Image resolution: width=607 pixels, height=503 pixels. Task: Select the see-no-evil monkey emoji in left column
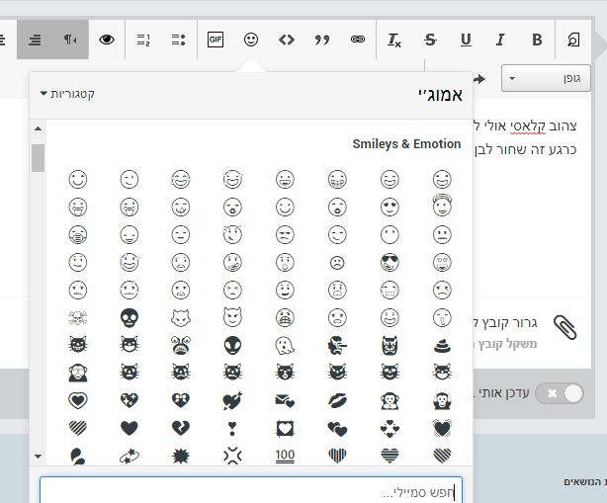point(78,373)
